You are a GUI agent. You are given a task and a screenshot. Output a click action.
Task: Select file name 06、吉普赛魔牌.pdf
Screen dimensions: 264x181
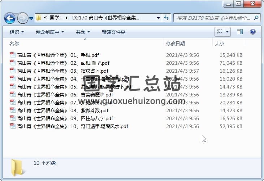click(65, 95)
